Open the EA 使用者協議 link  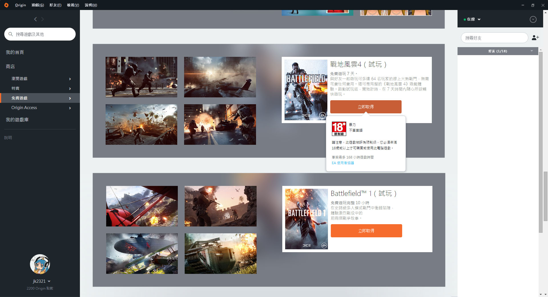click(343, 163)
